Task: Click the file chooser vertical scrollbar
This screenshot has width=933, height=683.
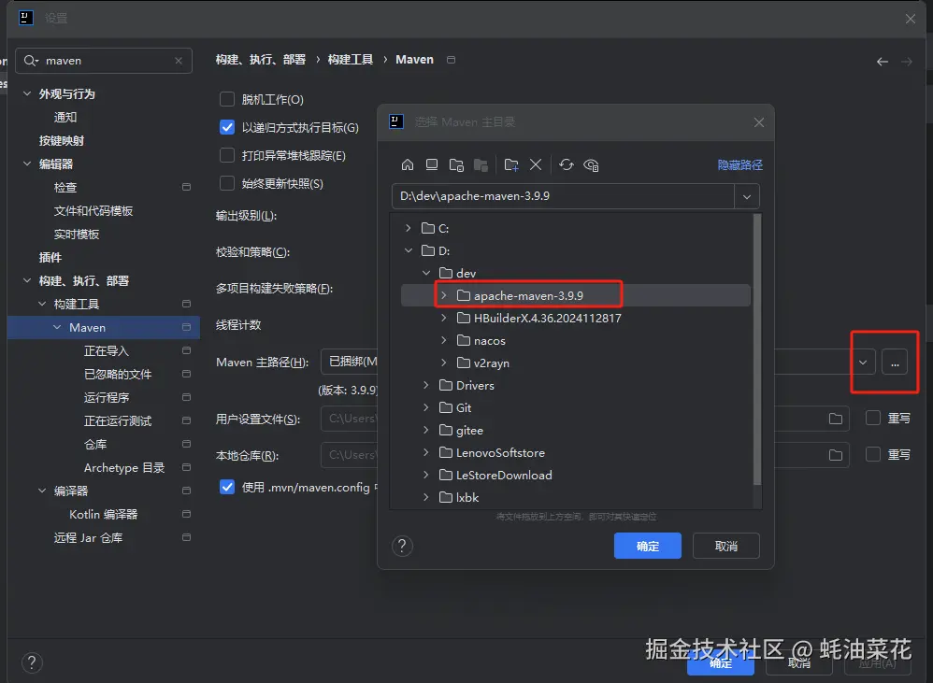Action: pyautogui.click(x=757, y=349)
